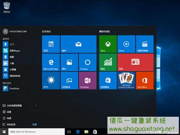Open Microsoft Solitaire Collection tile
This screenshot has width=180, height=135.
(x=126, y=80)
